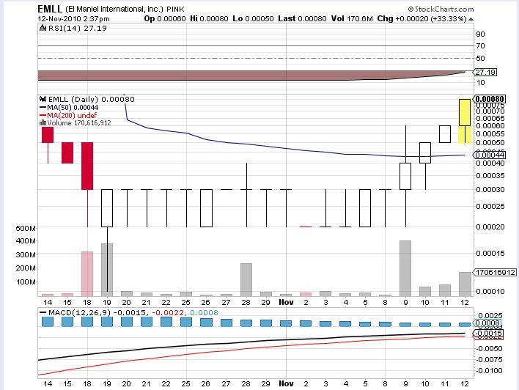Image resolution: width=519 pixels, height=390 pixels.
Task: Click the red MA(200) line marker
Action: point(43,115)
